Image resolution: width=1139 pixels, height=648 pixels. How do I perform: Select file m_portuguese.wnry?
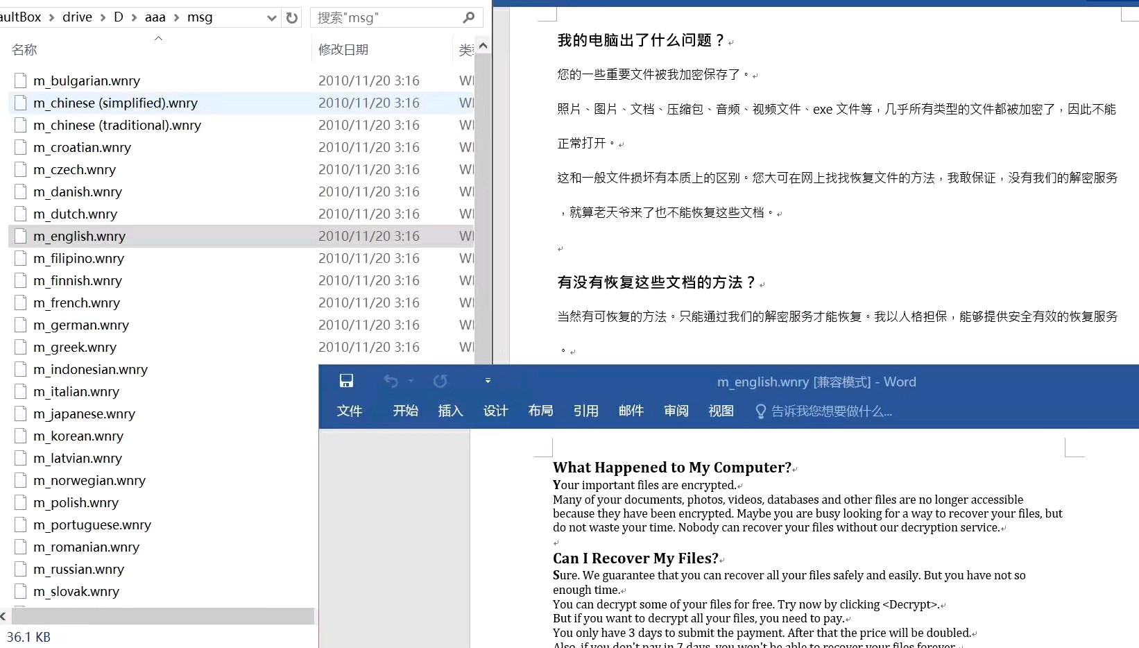[x=92, y=525]
